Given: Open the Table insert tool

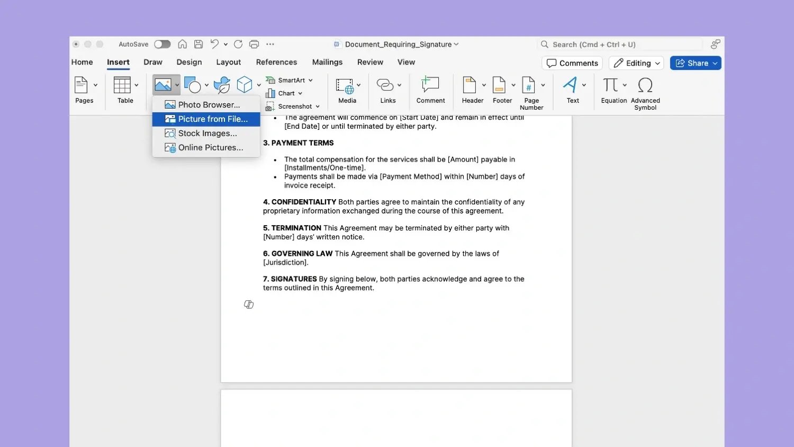Looking at the screenshot, I should point(122,85).
